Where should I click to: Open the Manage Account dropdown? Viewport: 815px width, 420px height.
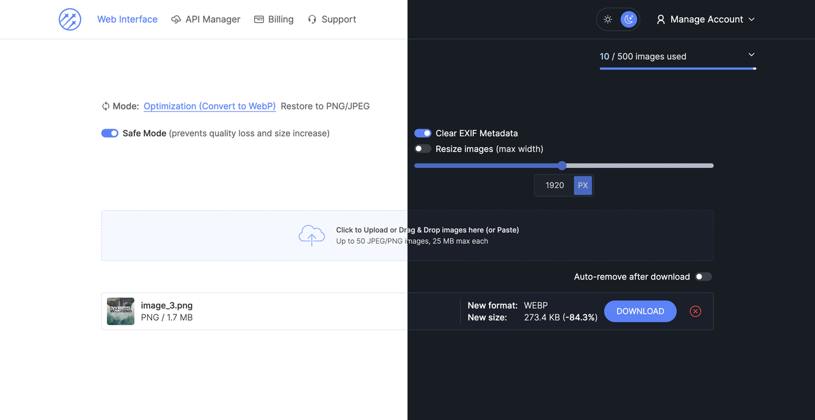705,20
